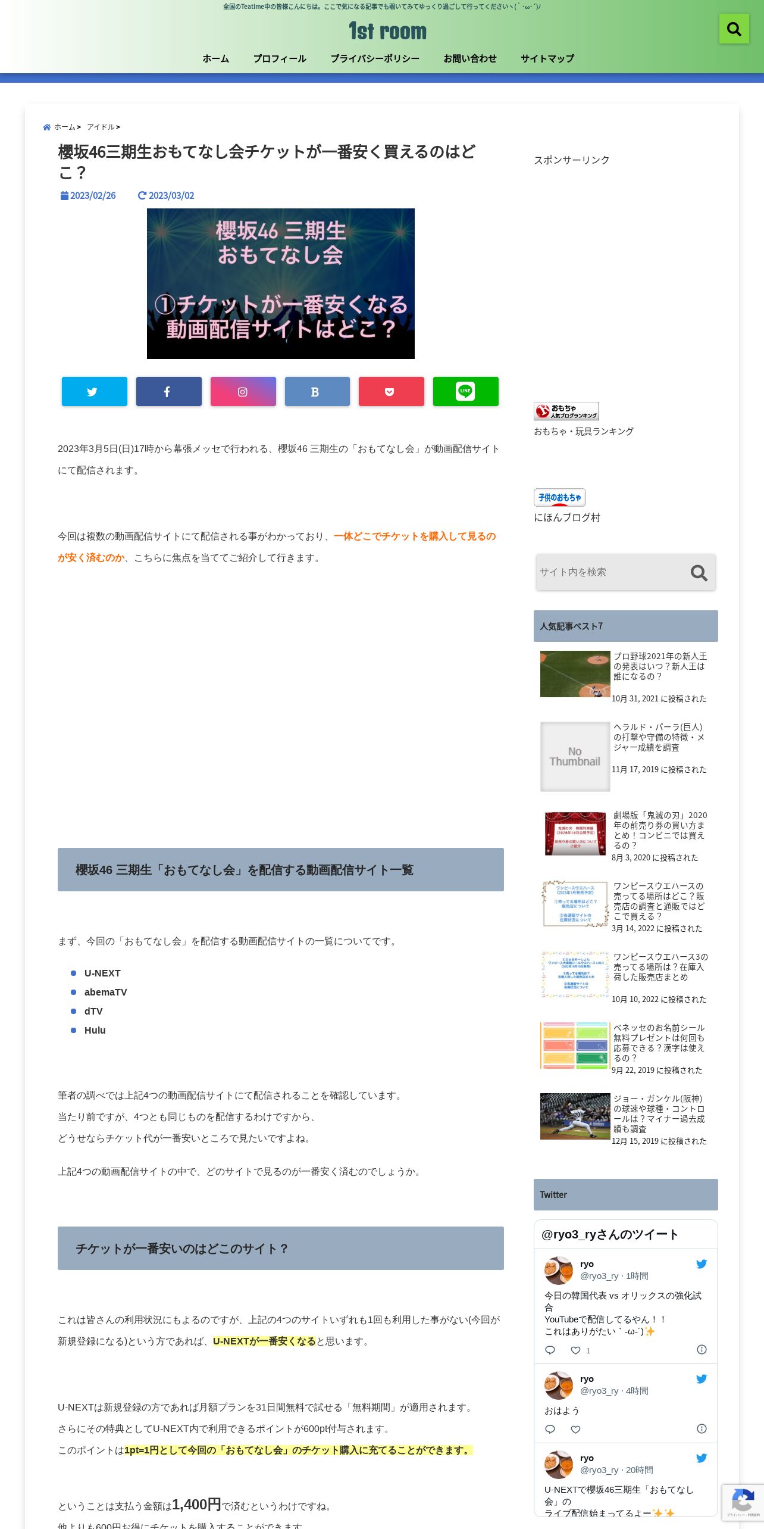Click the 子供のおもちゃ blog village banner
Image resolution: width=764 pixels, height=1529 pixels.
(559, 497)
